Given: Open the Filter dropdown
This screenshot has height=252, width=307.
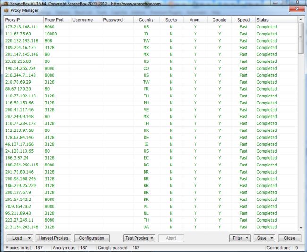Looking at the screenshot, I should pos(240,238).
